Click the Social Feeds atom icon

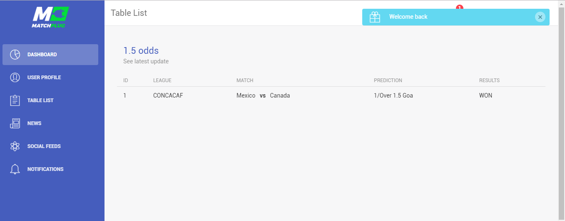pyautogui.click(x=15, y=146)
